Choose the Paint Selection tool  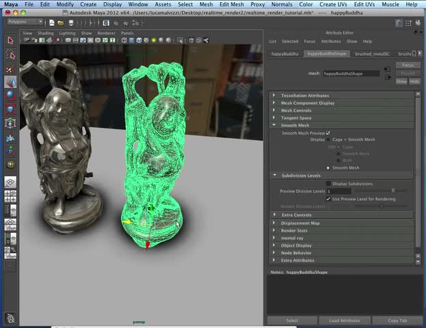tap(10, 68)
